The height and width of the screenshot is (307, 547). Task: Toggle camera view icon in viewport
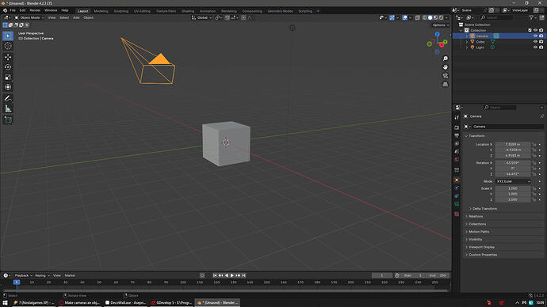(446, 75)
